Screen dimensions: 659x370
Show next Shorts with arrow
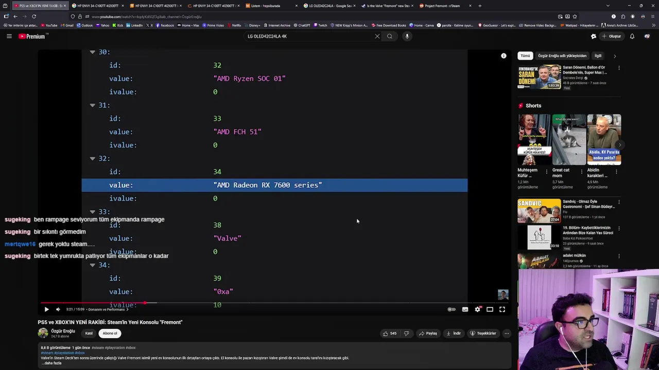coord(620,145)
